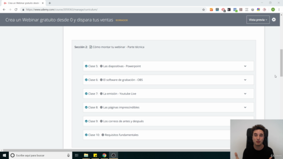The width and height of the screenshot is (283, 159).
Task: Click the Clase 10 published check icon
Action: tap(86, 135)
